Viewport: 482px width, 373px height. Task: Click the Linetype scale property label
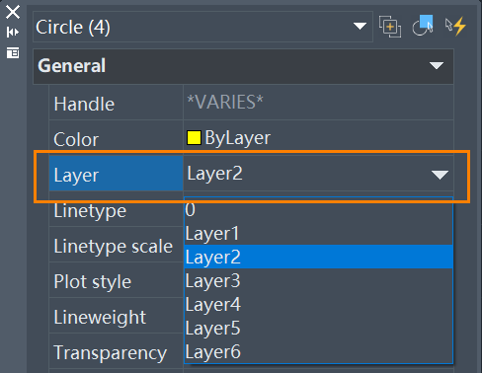113,246
